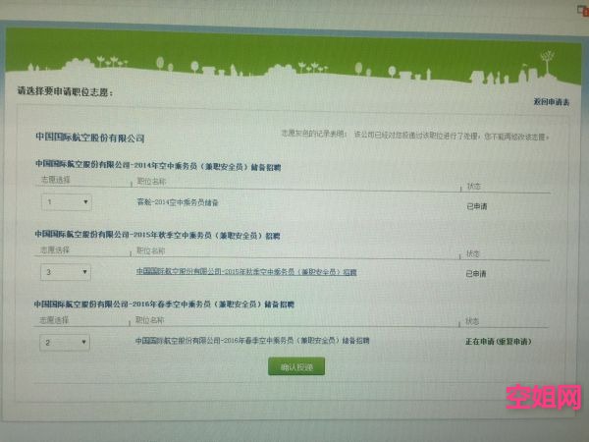Click the 2015年秋季空中乘务员 招聘 section heading
The image size is (589, 442).
pyautogui.click(x=157, y=235)
